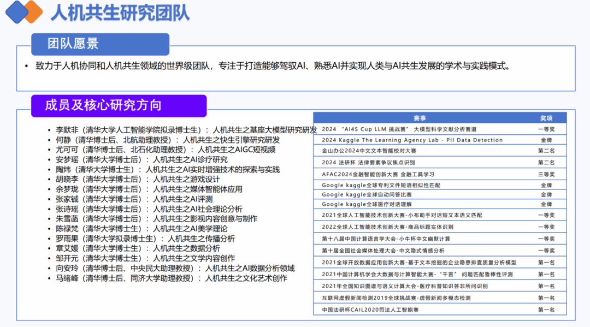Select "金牌" in the PII Data Detection row

click(546, 140)
